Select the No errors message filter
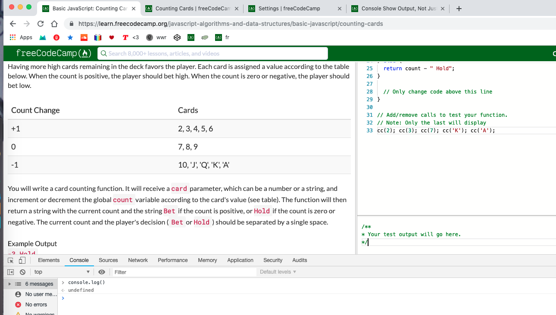Image resolution: width=556 pixels, height=315 pixels. point(36,305)
